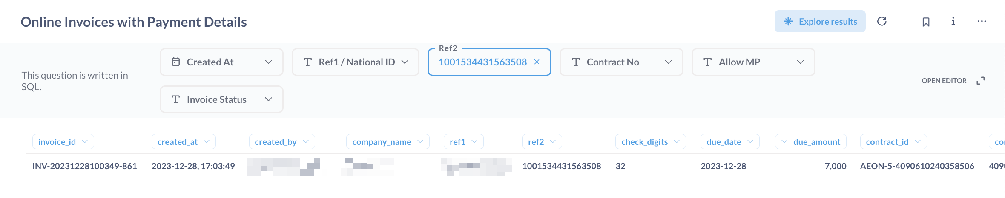This screenshot has width=1005, height=198.
Task: Expand the SQL editor with arrows icon
Action: [981, 81]
